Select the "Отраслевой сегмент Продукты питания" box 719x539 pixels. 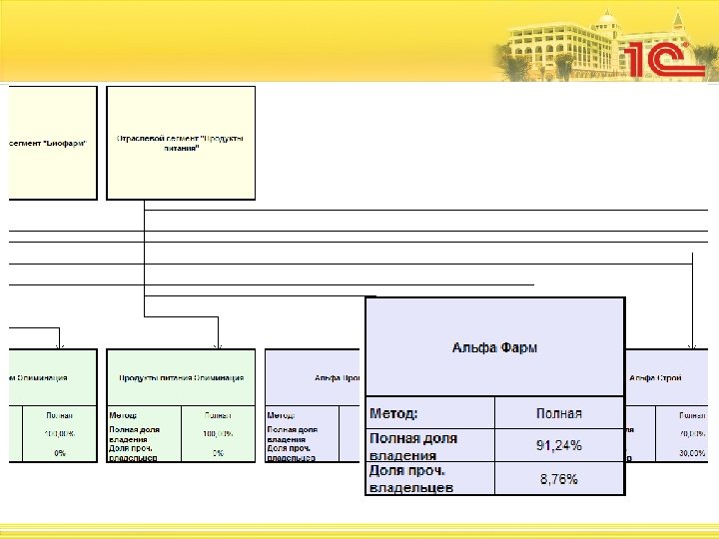(x=181, y=143)
